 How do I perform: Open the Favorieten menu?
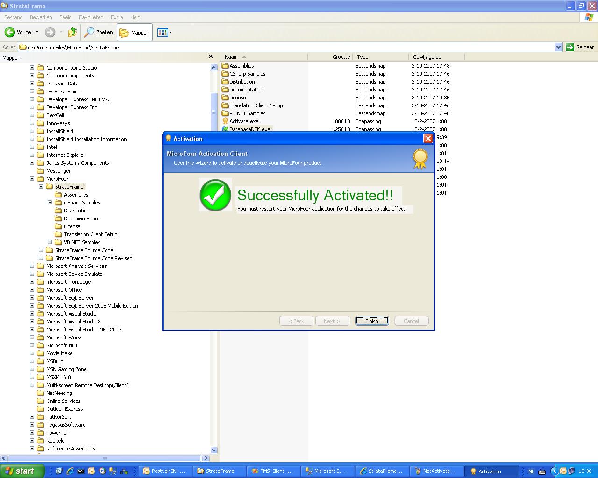coord(91,17)
